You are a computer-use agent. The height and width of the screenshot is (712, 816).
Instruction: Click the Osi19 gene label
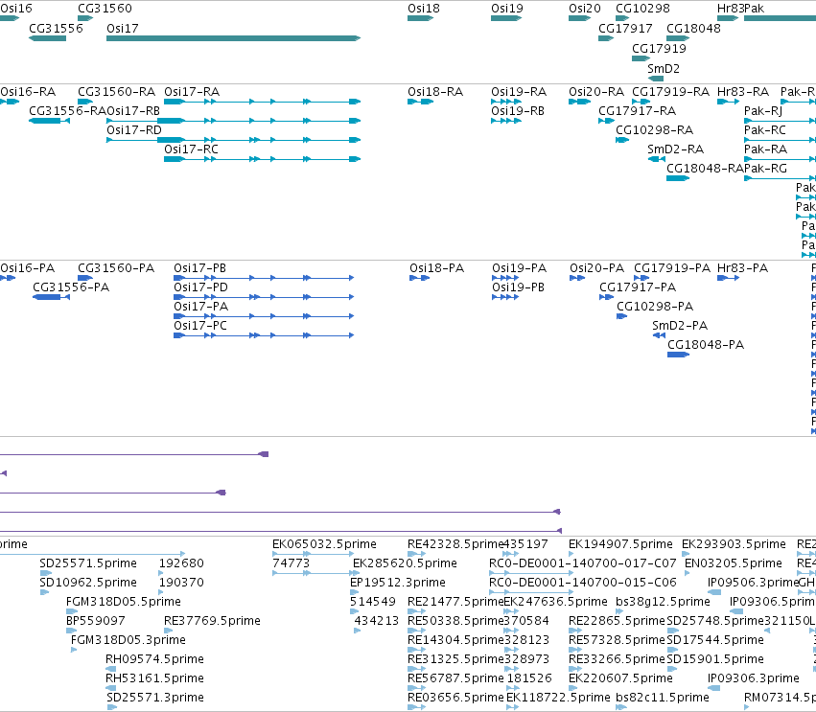point(507,9)
